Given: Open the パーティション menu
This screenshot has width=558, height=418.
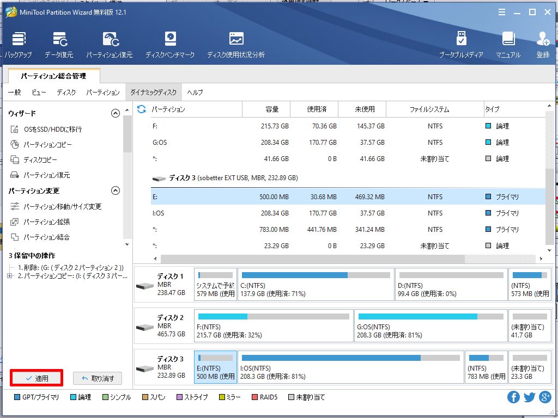Looking at the screenshot, I should pyautogui.click(x=103, y=93).
